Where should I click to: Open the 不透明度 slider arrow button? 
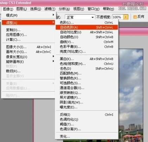(126, 17)
